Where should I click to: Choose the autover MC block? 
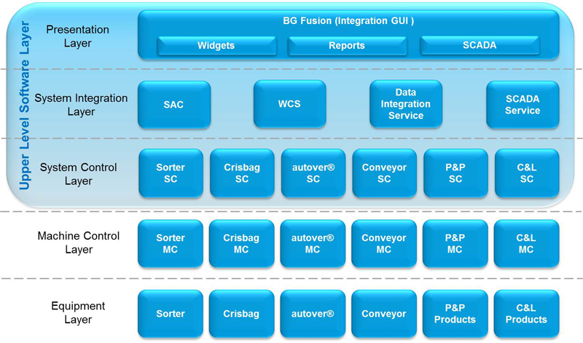[313, 244]
